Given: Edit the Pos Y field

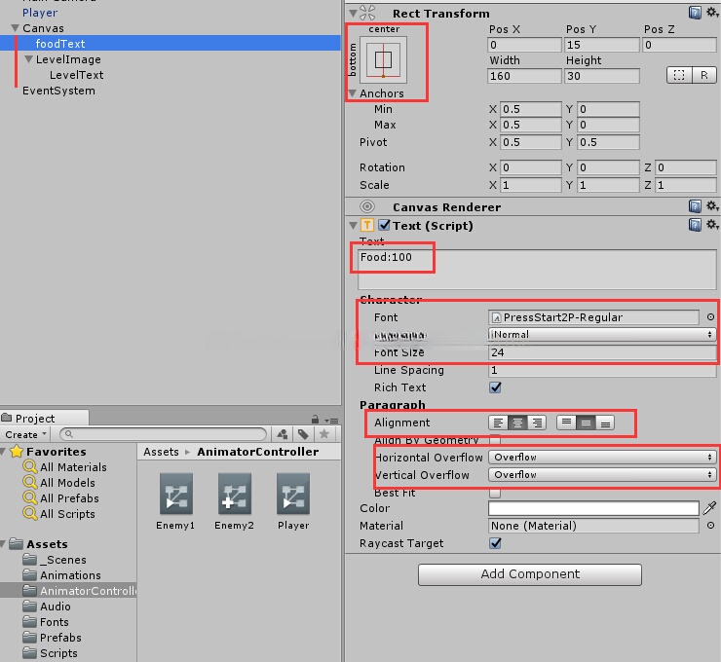Looking at the screenshot, I should 601,45.
